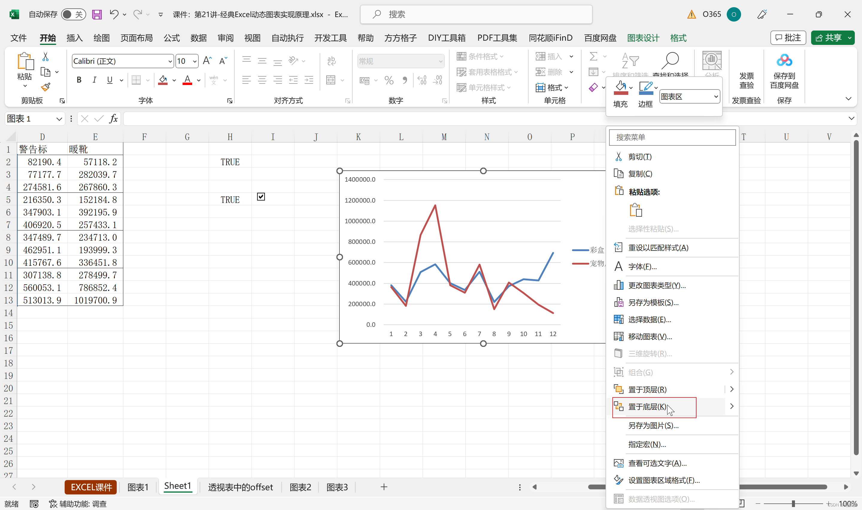Image resolution: width=862 pixels, height=510 pixels.
Task: Switch to the Chart Design ribbon tab
Action: point(643,38)
